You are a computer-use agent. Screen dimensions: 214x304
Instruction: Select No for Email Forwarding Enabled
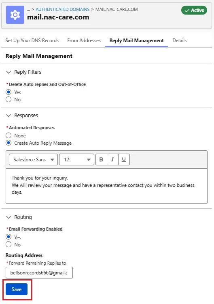click(x=8, y=244)
